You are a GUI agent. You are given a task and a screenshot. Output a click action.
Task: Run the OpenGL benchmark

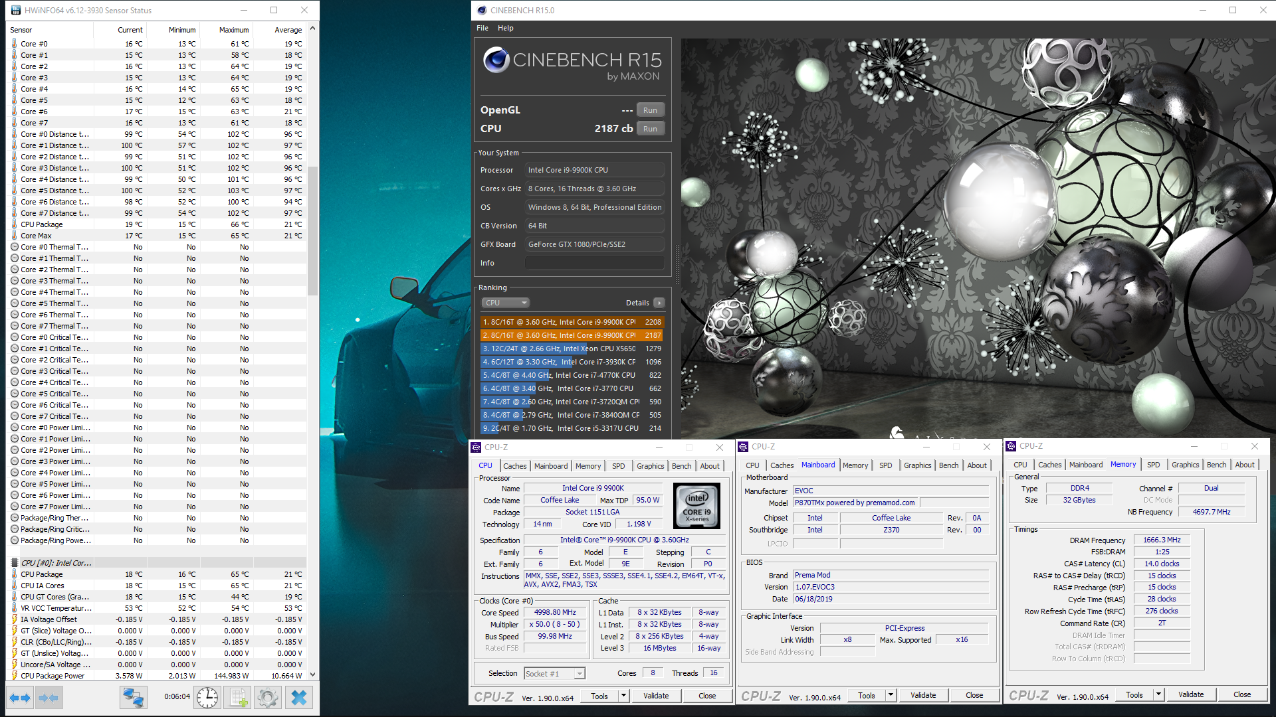[x=650, y=110]
